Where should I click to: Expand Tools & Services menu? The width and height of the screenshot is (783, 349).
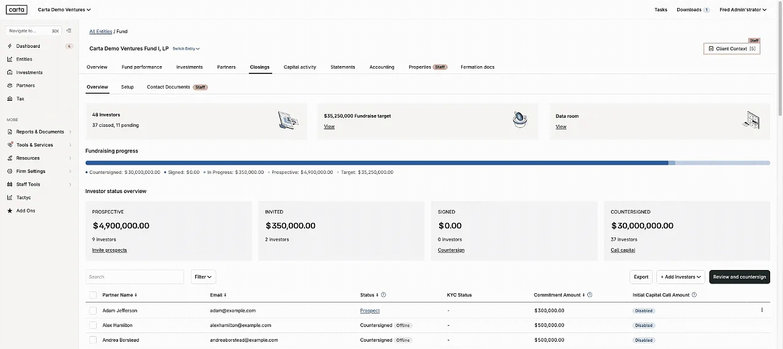coord(40,145)
